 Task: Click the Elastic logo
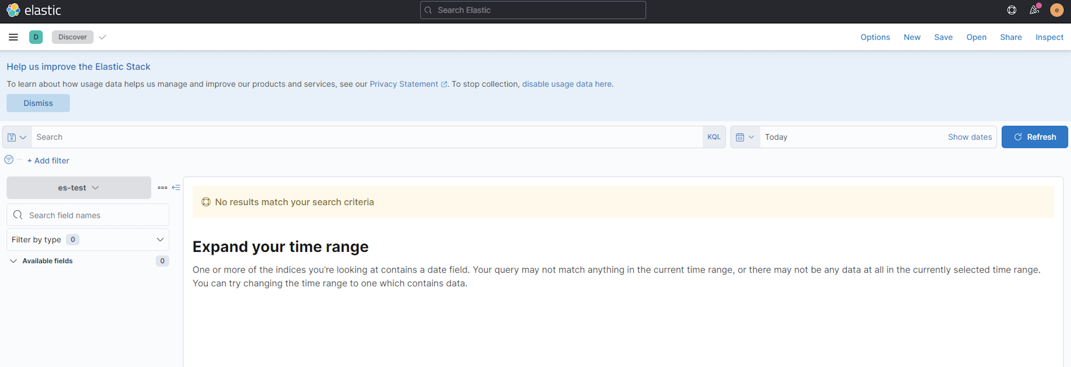click(x=34, y=10)
